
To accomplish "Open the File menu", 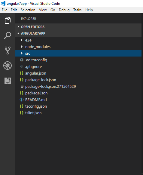I will click(x=5, y=10).
